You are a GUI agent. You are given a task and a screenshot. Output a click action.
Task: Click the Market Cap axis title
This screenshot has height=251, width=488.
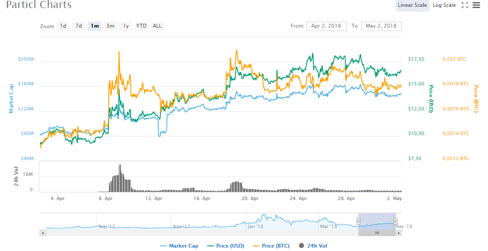11,98
